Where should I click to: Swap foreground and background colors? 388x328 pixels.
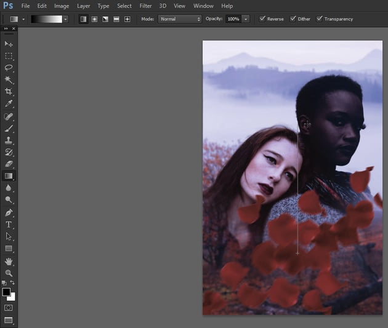click(12, 282)
